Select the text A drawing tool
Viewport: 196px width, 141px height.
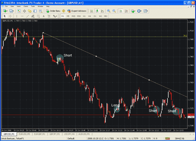tap(44, 16)
